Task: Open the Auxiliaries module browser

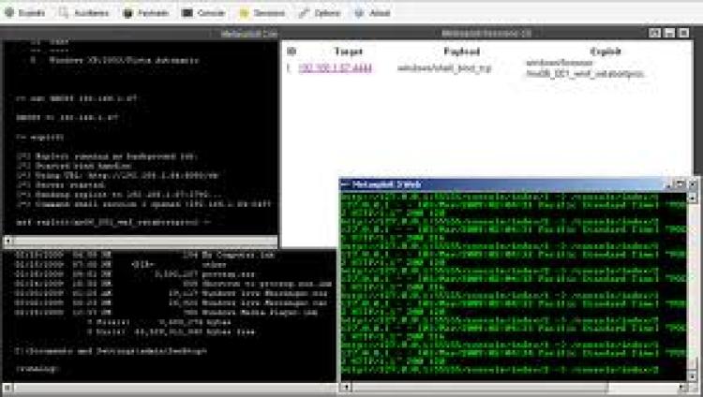Action: tap(86, 14)
